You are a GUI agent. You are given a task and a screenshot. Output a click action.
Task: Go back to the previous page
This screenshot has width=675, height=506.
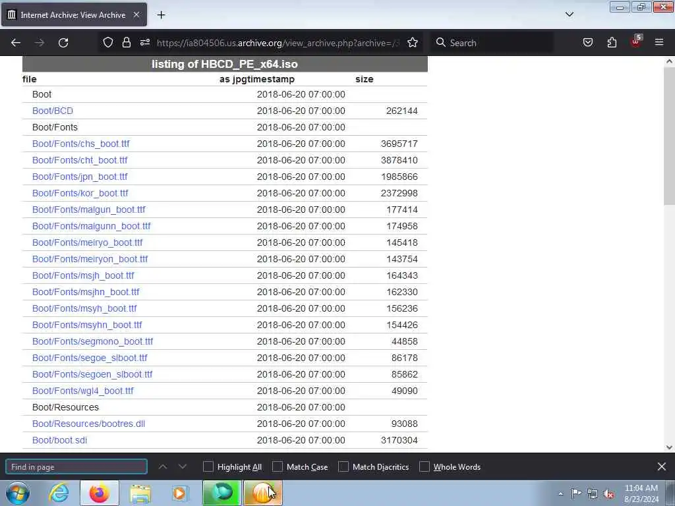pyautogui.click(x=16, y=43)
